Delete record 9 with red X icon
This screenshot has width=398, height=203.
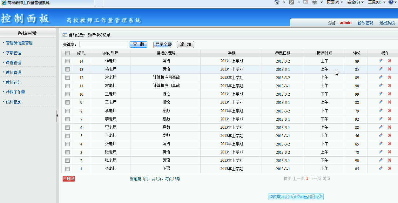point(390,102)
